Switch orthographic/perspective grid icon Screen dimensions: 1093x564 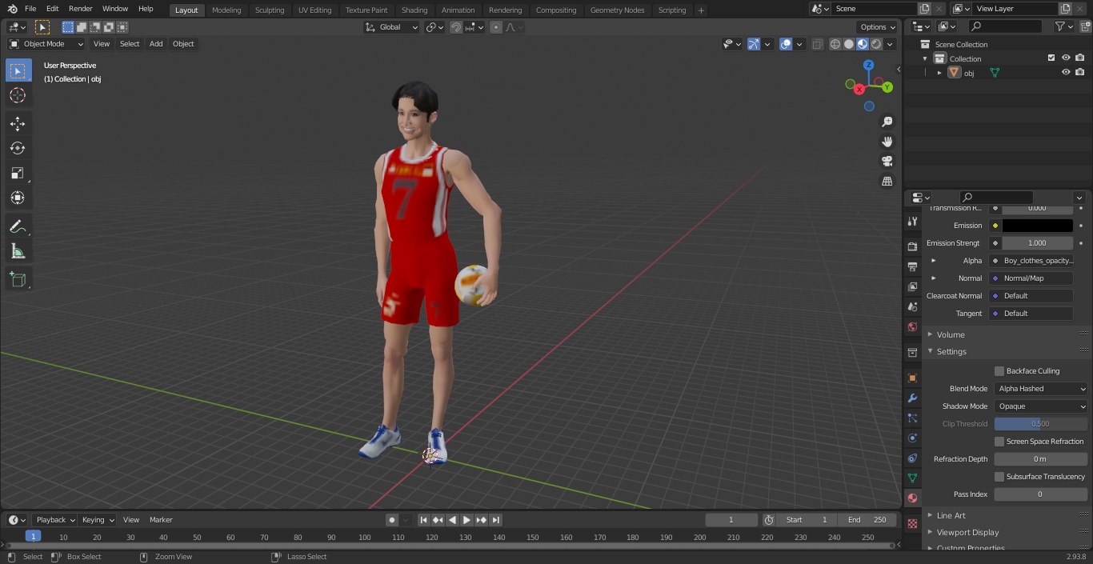point(887,181)
